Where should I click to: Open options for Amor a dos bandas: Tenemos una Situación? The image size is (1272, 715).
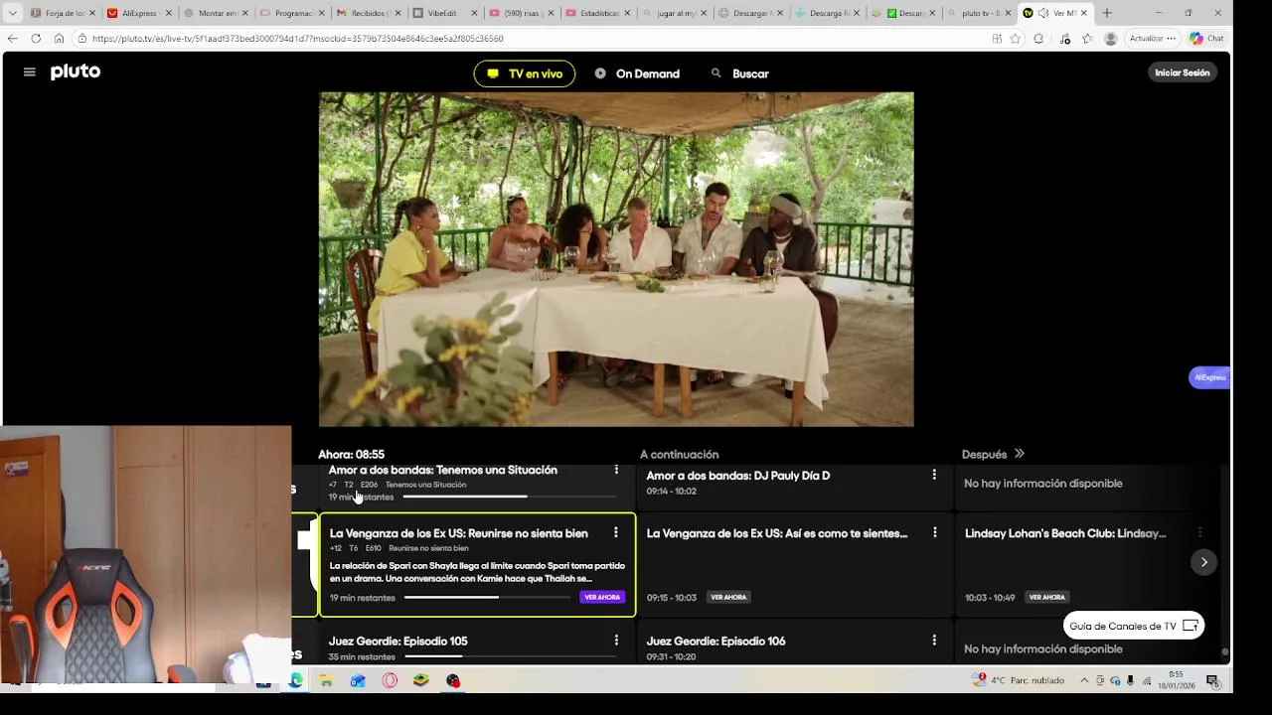point(616,470)
